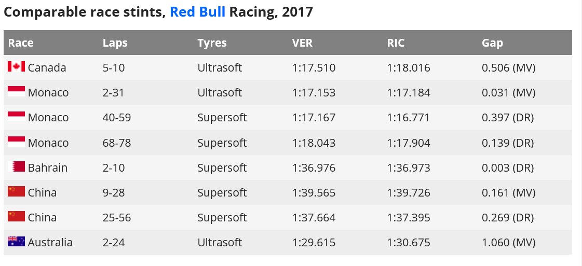Click the Monaco flag for laps 40-59
Image resolution: width=582 pixels, height=266 pixels.
[x=16, y=117]
